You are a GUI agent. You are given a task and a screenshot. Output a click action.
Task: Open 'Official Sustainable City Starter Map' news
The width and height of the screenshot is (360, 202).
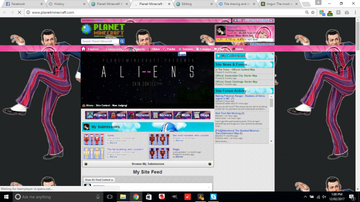[x=236, y=75]
